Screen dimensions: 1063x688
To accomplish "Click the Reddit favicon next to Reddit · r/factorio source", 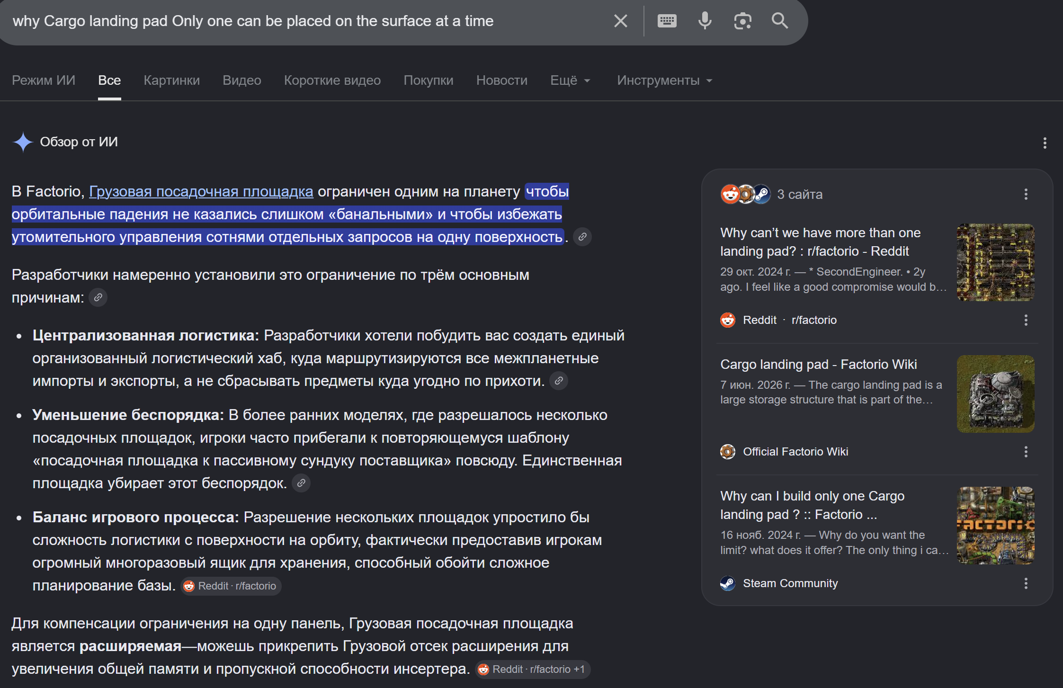I will [x=728, y=320].
